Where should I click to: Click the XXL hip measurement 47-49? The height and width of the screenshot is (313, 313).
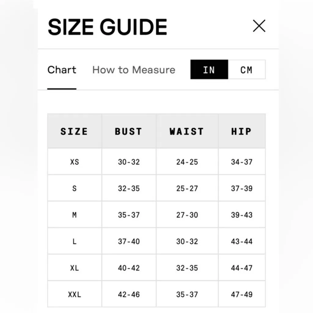coord(241,295)
